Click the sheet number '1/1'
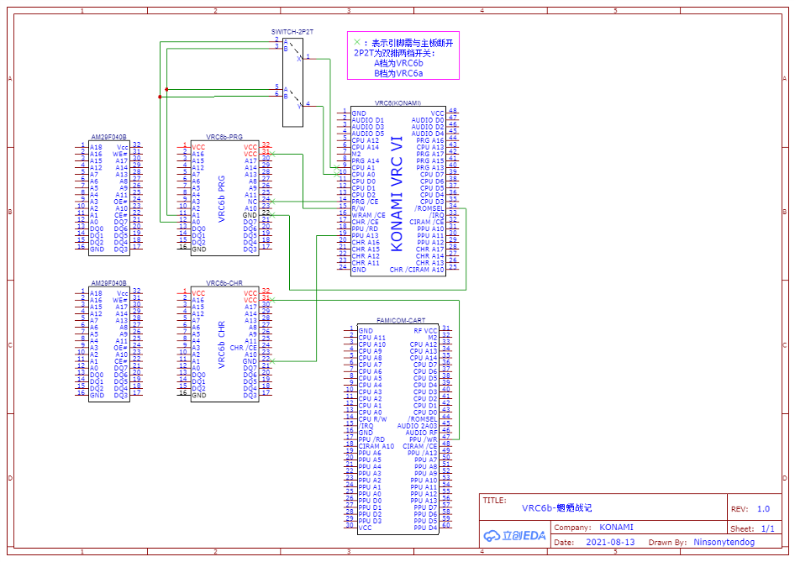Screen dimensions: 795x562 click(768, 528)
